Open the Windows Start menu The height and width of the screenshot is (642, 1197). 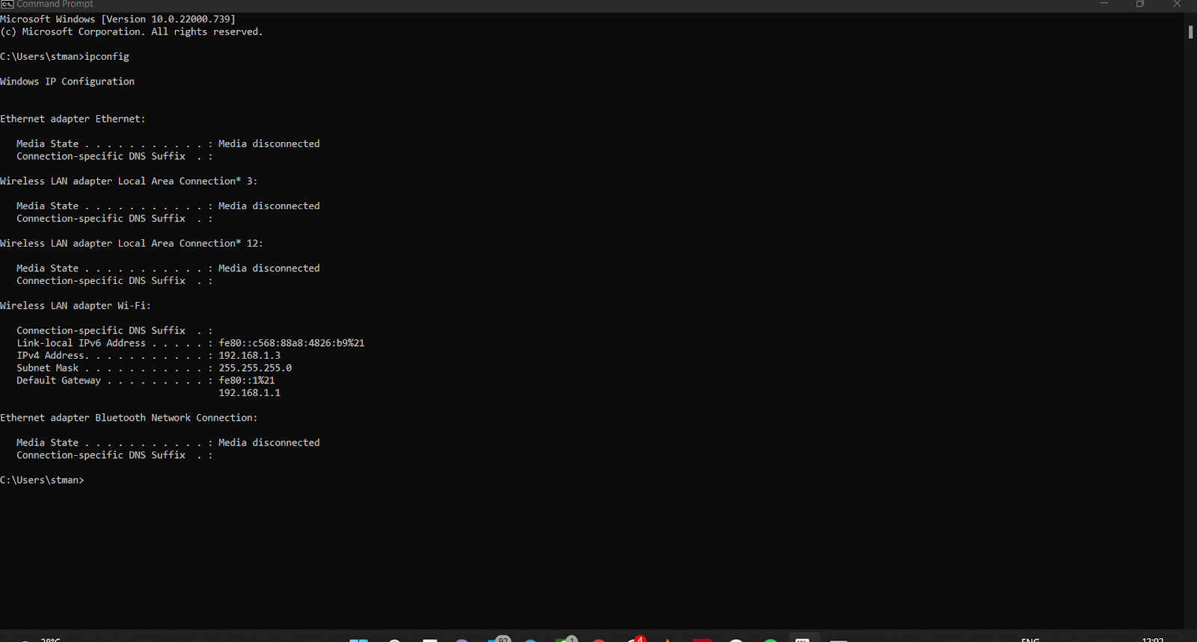[x=358, y=639]
